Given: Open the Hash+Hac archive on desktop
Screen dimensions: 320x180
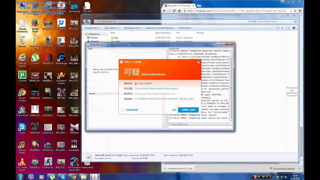Looking at the screenshot, I should click(35, 43).
